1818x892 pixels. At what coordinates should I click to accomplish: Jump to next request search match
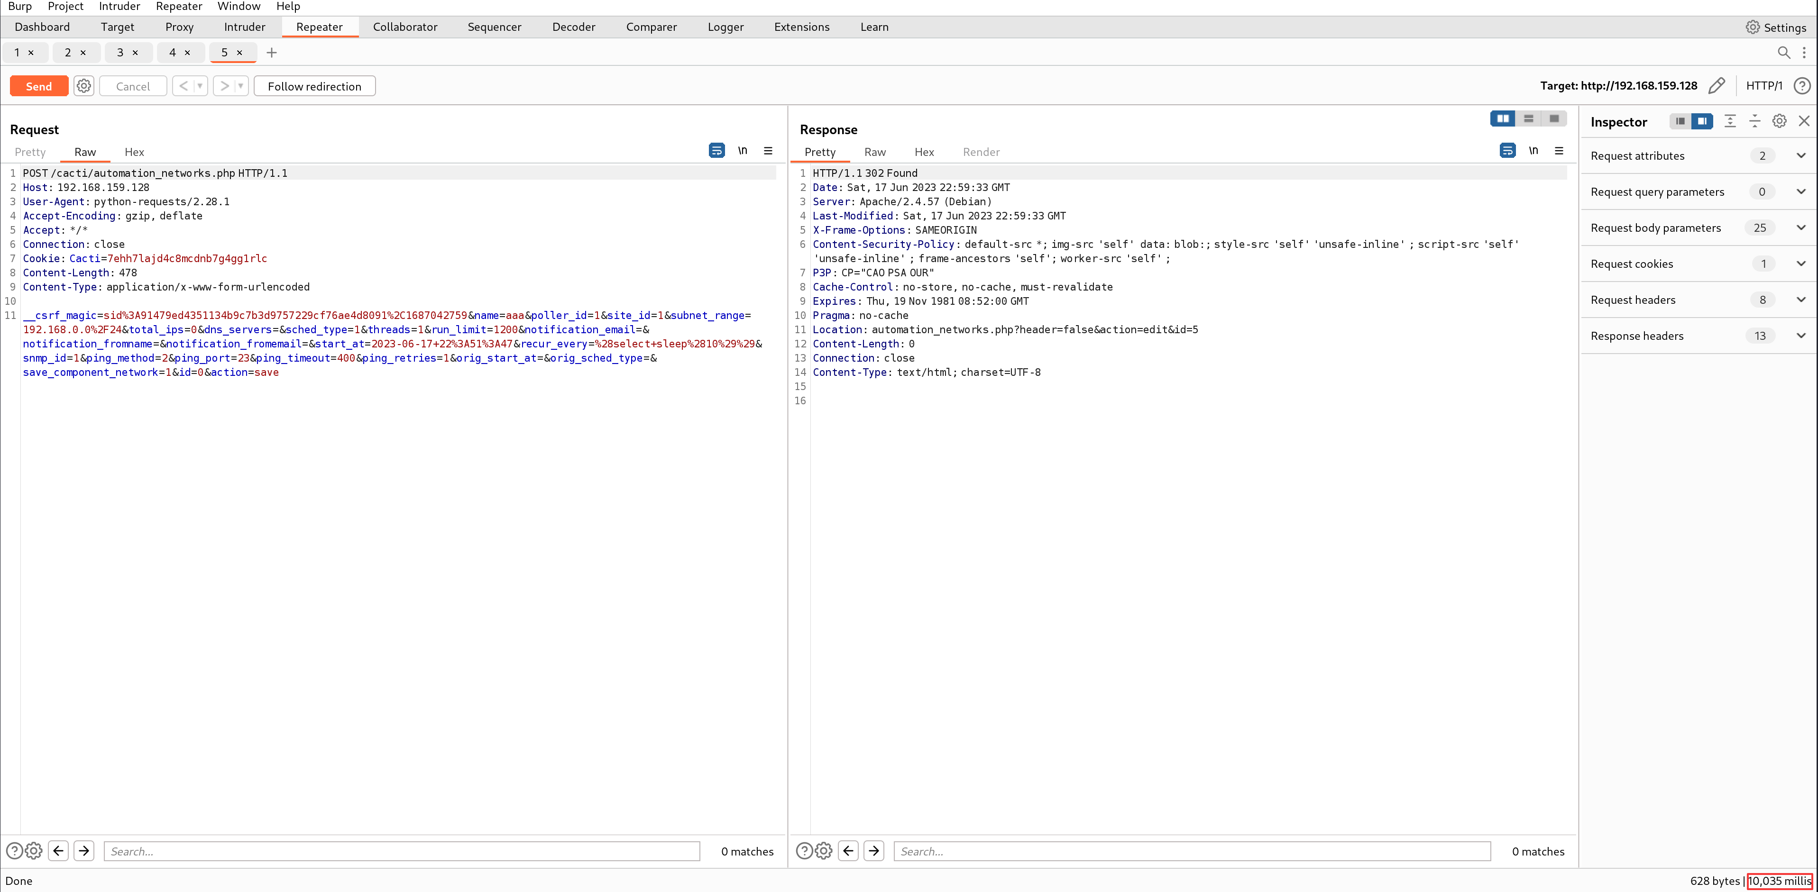point(84,851)
